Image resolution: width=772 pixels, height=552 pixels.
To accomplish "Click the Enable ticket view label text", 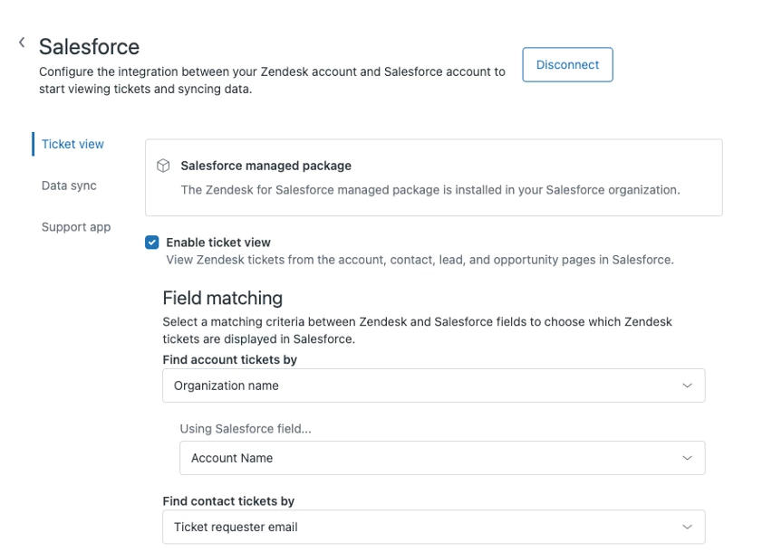I will pyautogui.click(x=218, y=243).
